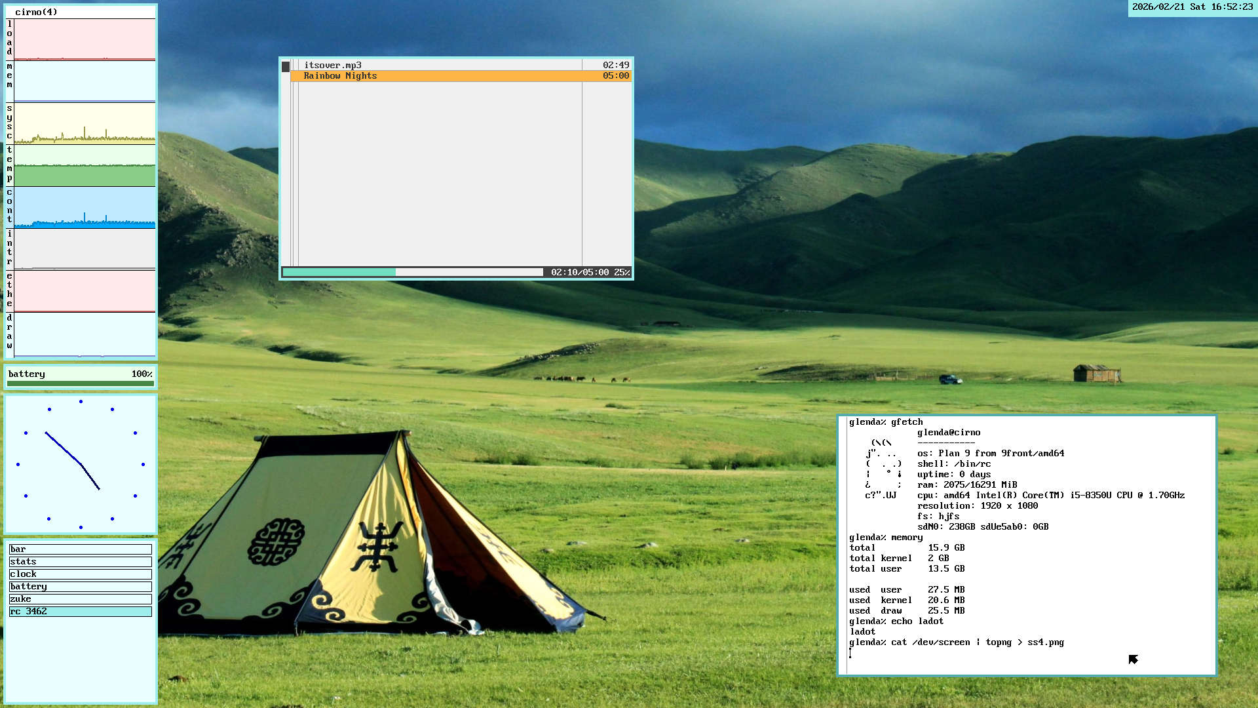Click the load graph in stats
Image resolution: width=1258 pixels, height=708 pixels.
coord(85,39)
